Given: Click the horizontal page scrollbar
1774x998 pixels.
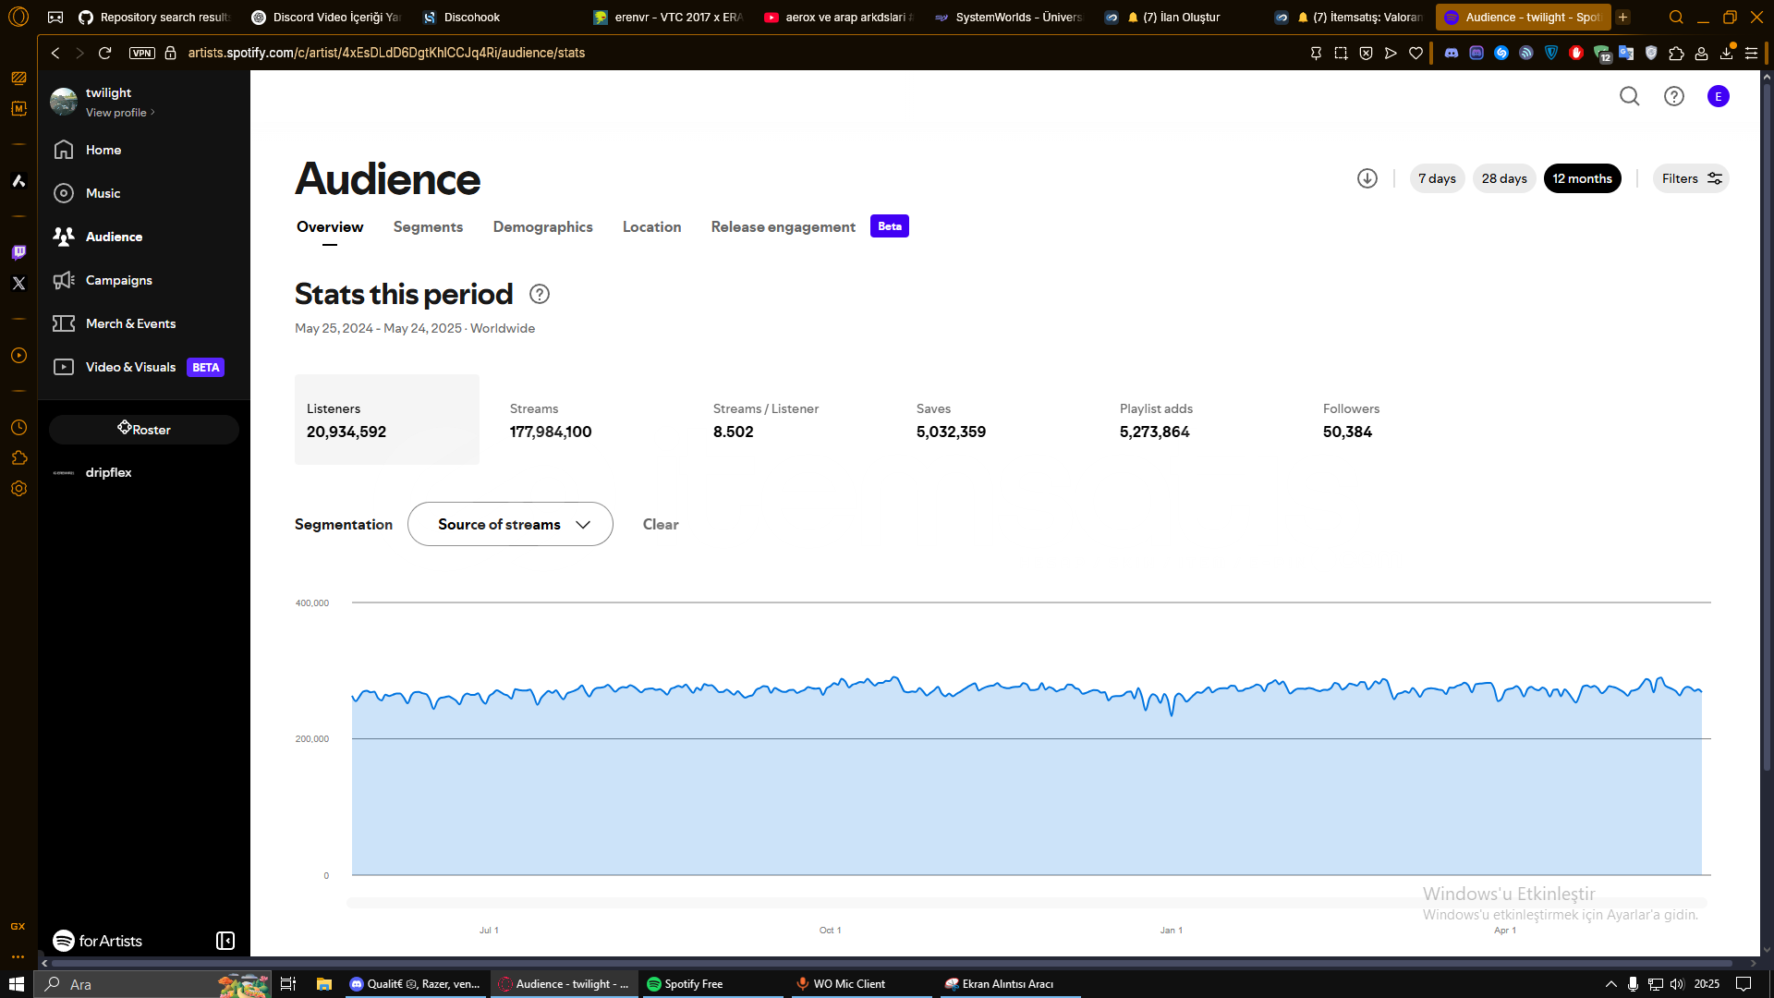Looking at the screenshot, I should (892, 963).
